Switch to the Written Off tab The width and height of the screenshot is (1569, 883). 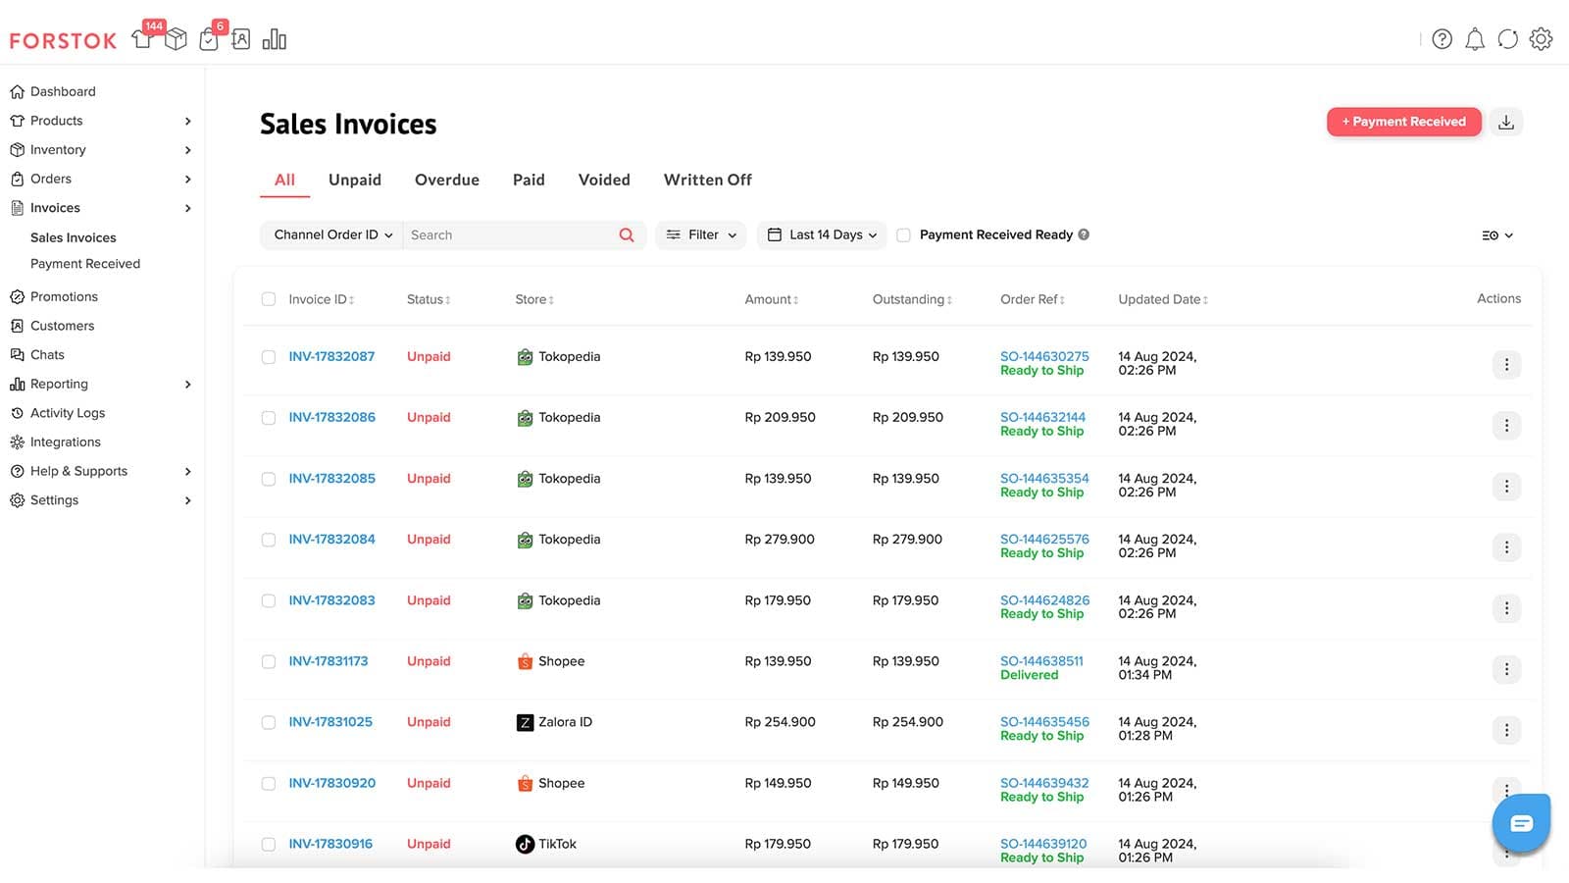[x=707, y=181]
